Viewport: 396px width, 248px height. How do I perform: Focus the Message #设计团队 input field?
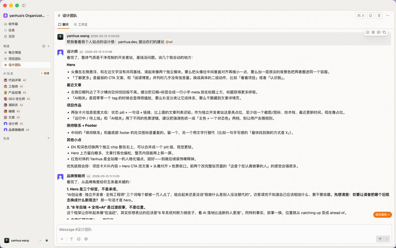click(224, 229)
